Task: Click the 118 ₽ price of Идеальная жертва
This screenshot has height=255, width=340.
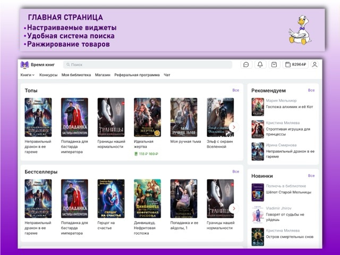Action: [x=143, y=154]
